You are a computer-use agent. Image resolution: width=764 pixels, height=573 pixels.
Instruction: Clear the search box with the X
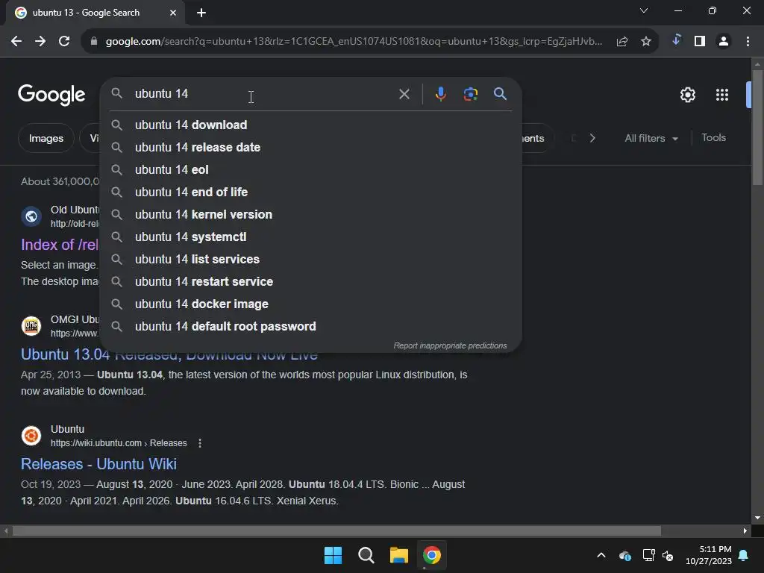tap(404, 94)
